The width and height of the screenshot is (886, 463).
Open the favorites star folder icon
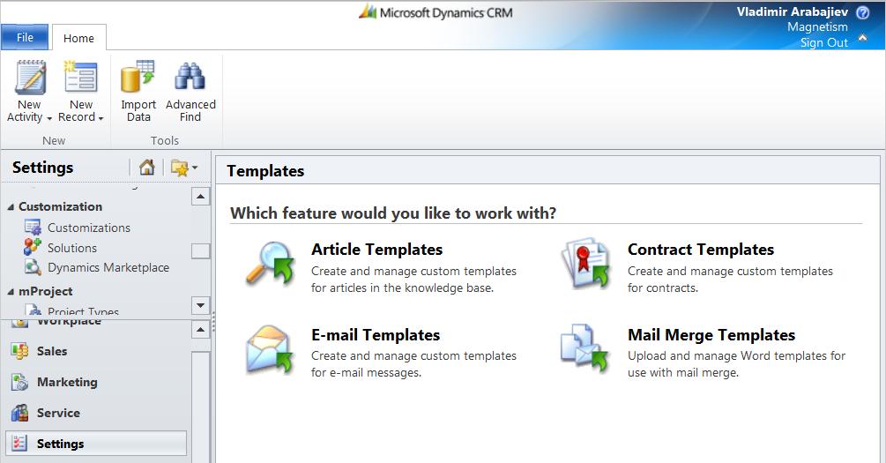tap(180, 168)
